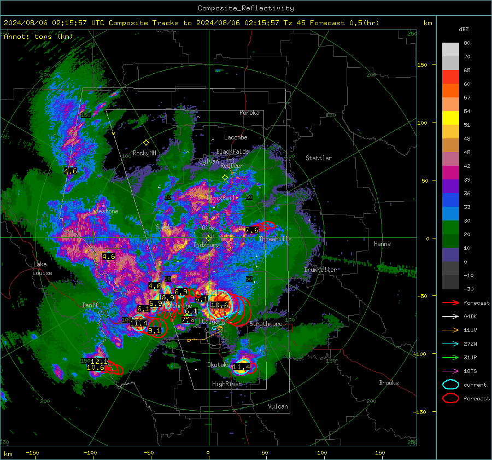The image size is (492, 460).
Task: Click the red 'forecast' ellipse legend icon
Action: pyautogui.click(x=450, y=398)
